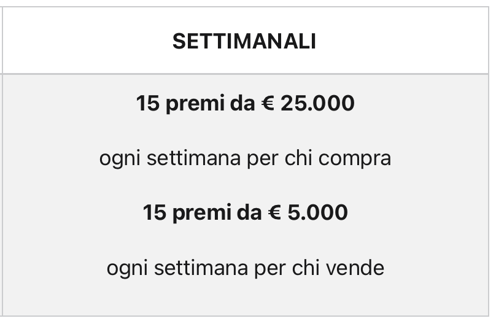Click 'premi' in the € 5.000 line
Image resolution: width=496 pixels, height=329 pixels.
pyautogui.click(x=202, y=213)
